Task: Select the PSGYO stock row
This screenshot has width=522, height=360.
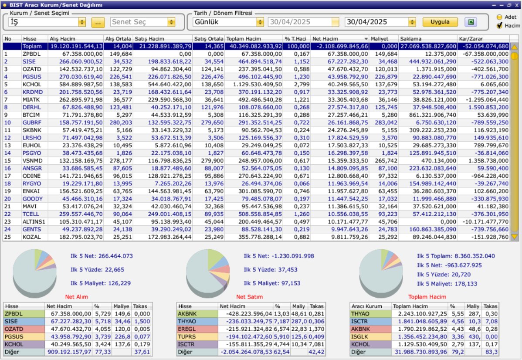Action: [256, 153]
